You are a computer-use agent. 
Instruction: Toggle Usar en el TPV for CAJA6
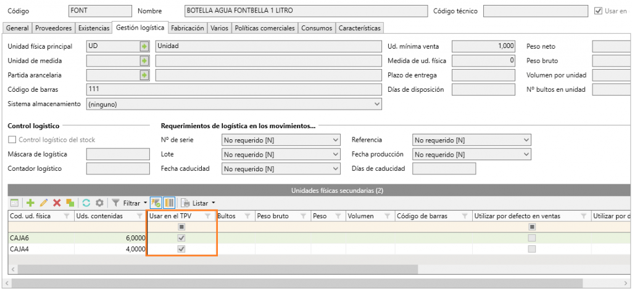[181, 238]
